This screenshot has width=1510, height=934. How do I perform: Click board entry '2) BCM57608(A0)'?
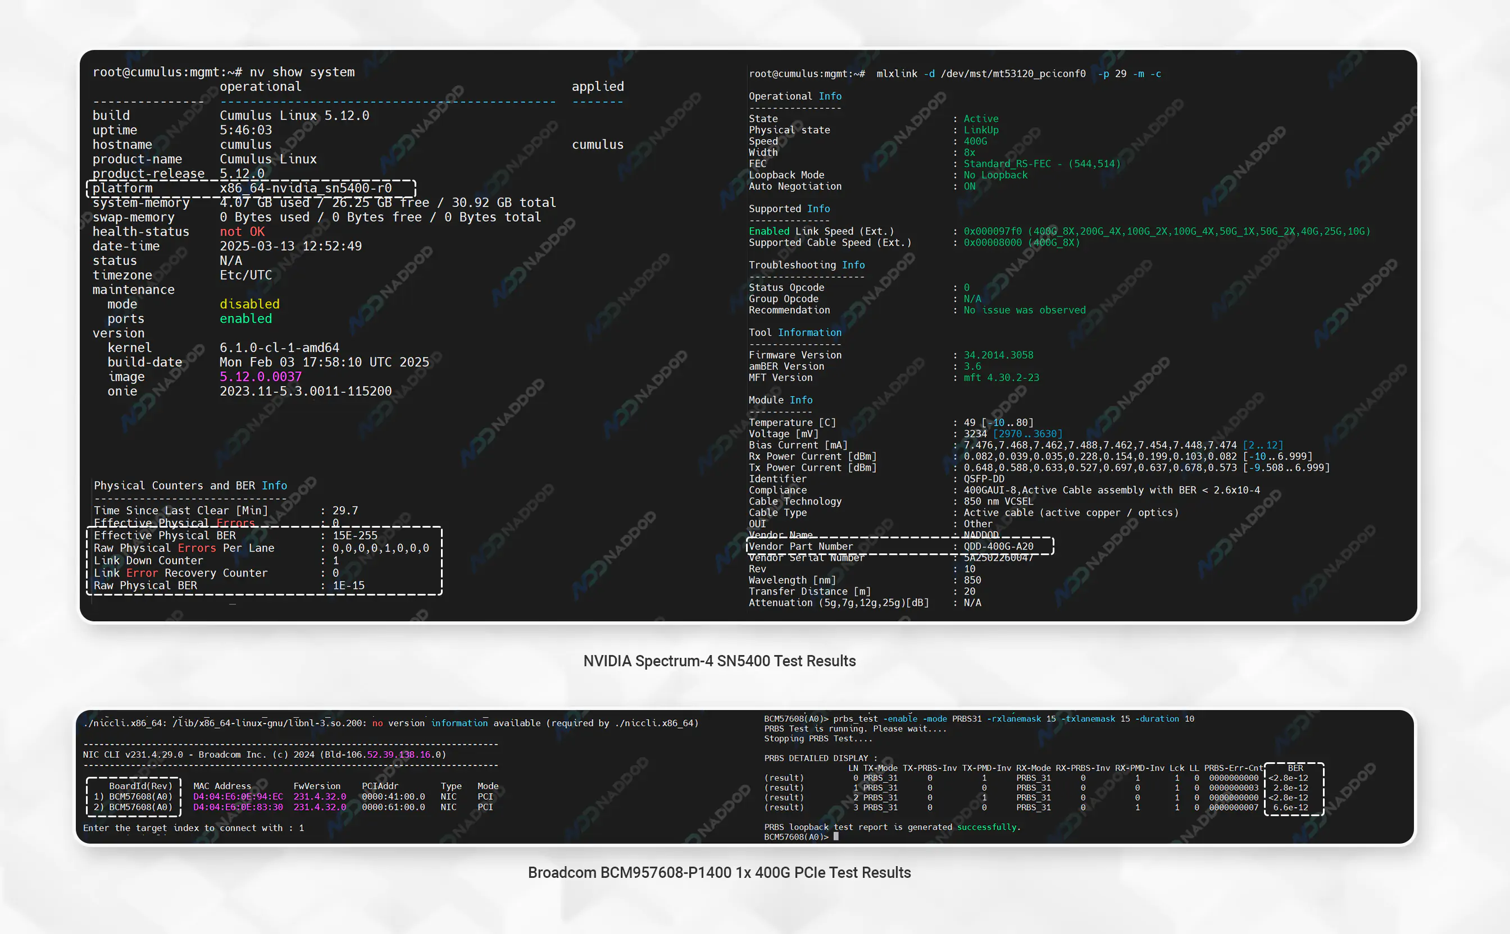click(x=133, y=807)
